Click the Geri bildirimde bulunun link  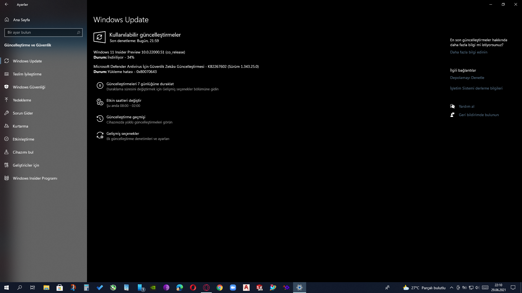478,115
